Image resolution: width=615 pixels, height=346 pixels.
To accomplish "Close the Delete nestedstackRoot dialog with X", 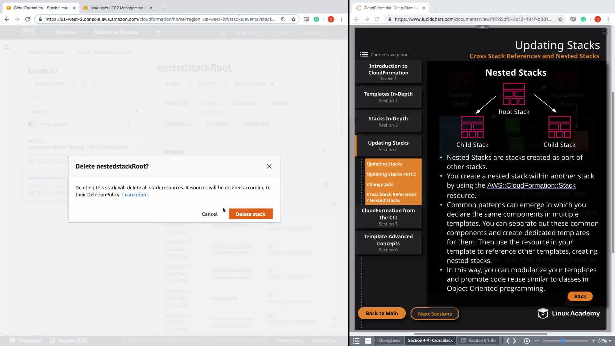I will (269, 166).
